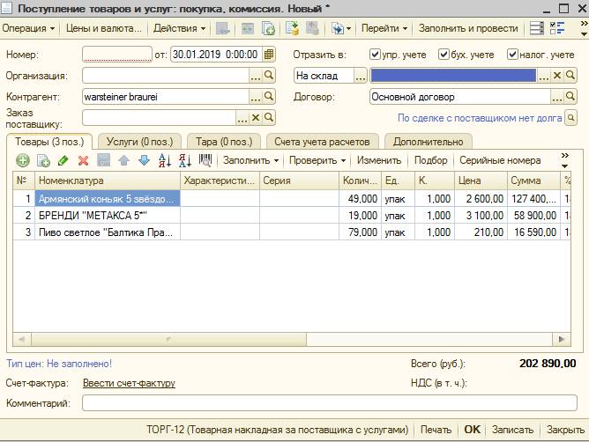Click the checklist icon at top toolbar right

(557, 28)
